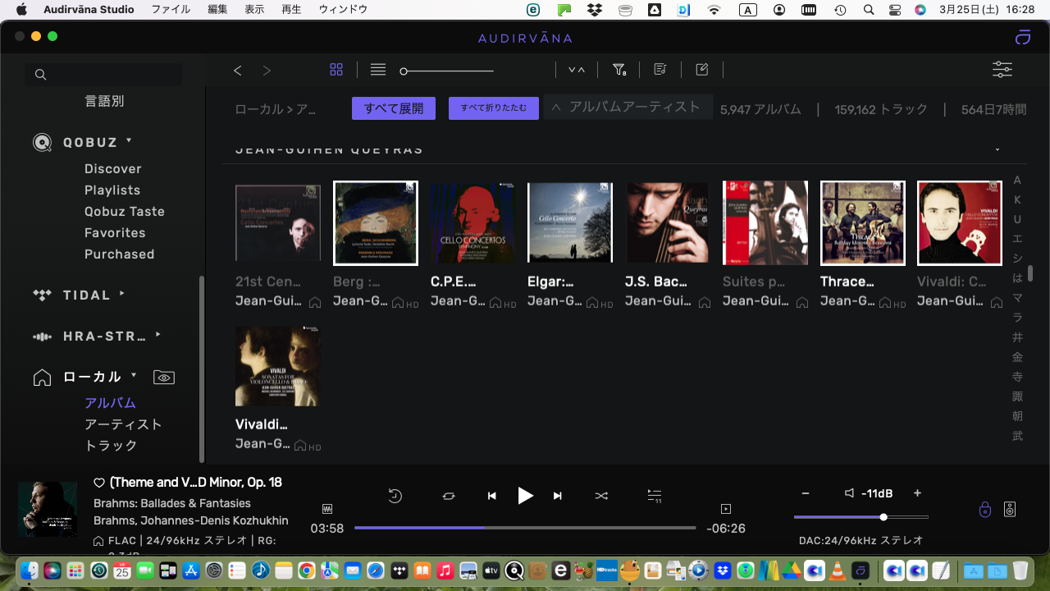Collapse the QOBUZ section arrow
The image size is (1050, 591).
tap(129, 141)
